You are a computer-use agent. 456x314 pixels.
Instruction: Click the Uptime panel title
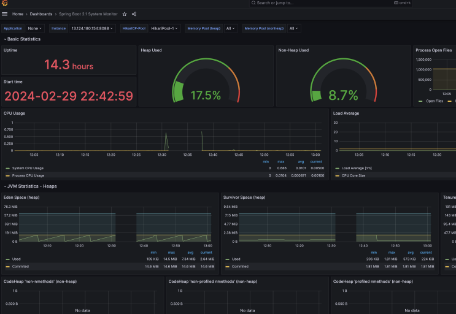[10, 50]
